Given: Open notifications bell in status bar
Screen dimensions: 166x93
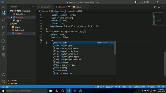Looking at the screenshot, I should 163,87.
